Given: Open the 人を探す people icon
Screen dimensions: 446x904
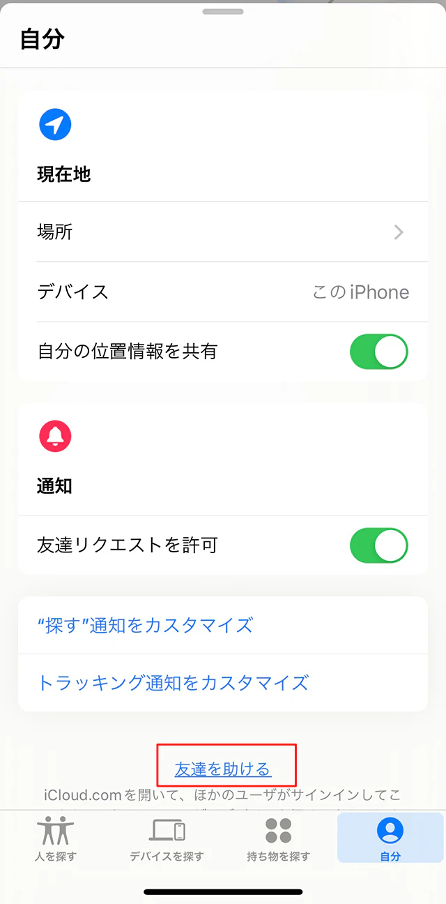Looking at the screenshot, I should click(x=55, y=831).
